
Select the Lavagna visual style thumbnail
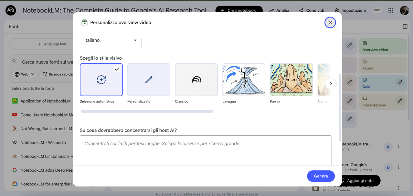coord(244,79)
